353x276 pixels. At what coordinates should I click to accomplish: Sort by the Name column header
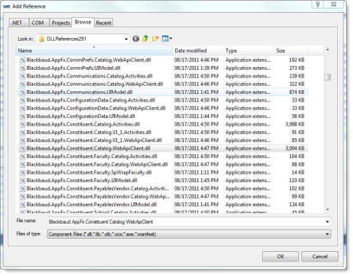tap(94, 51)
